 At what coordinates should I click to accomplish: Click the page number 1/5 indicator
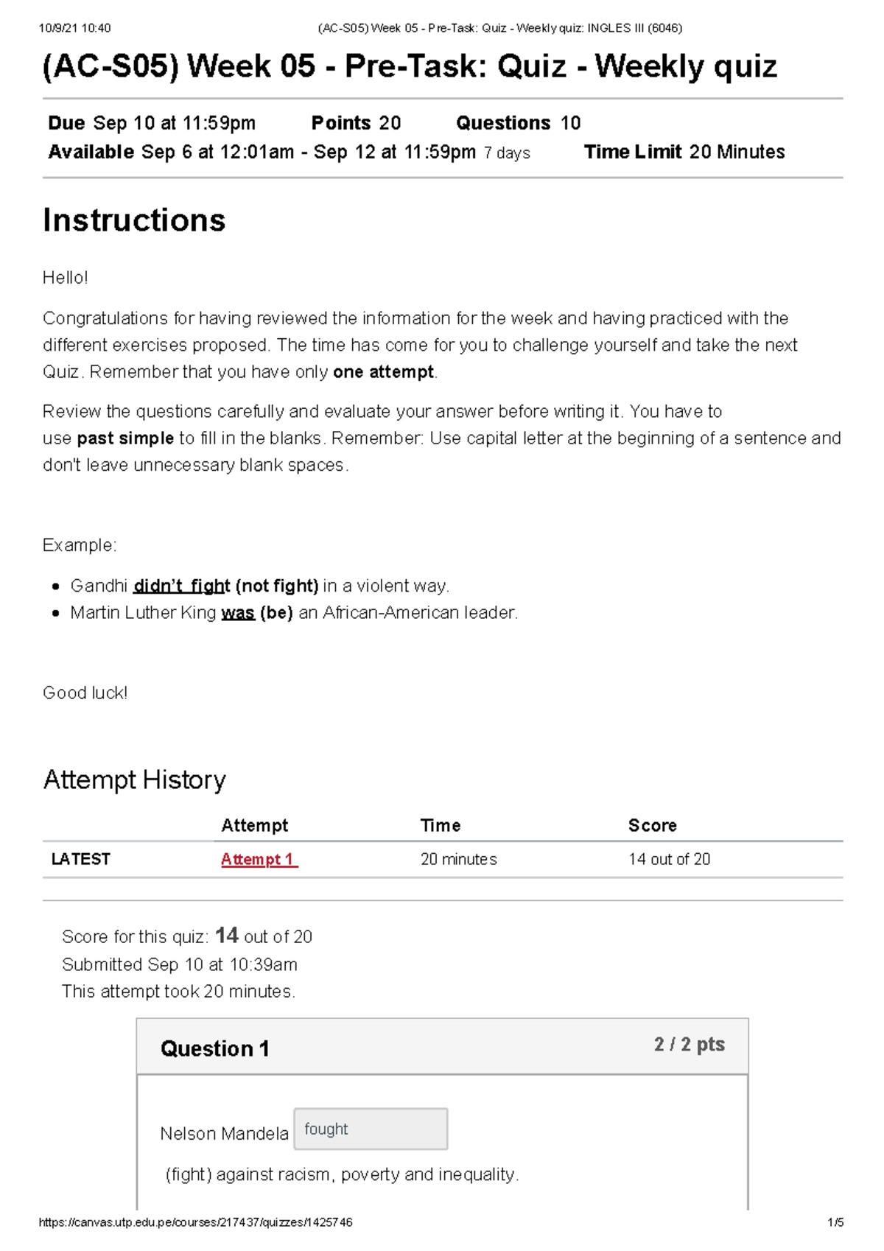[835, 1222]
